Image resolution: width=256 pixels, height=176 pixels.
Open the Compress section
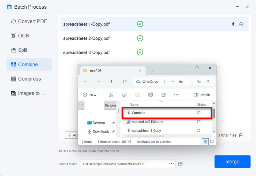click(x=26, y=79)
